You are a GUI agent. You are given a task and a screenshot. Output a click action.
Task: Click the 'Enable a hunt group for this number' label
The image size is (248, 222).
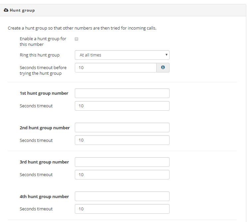tap(43, 42)
